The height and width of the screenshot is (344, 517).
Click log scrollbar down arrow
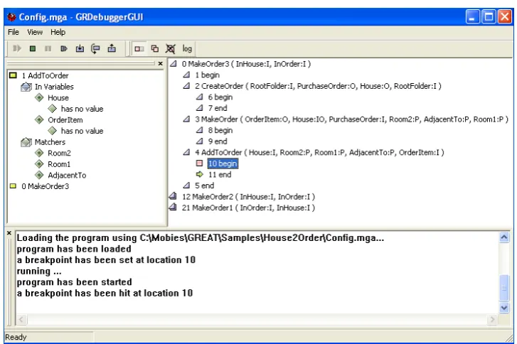(x=503, y=308)
